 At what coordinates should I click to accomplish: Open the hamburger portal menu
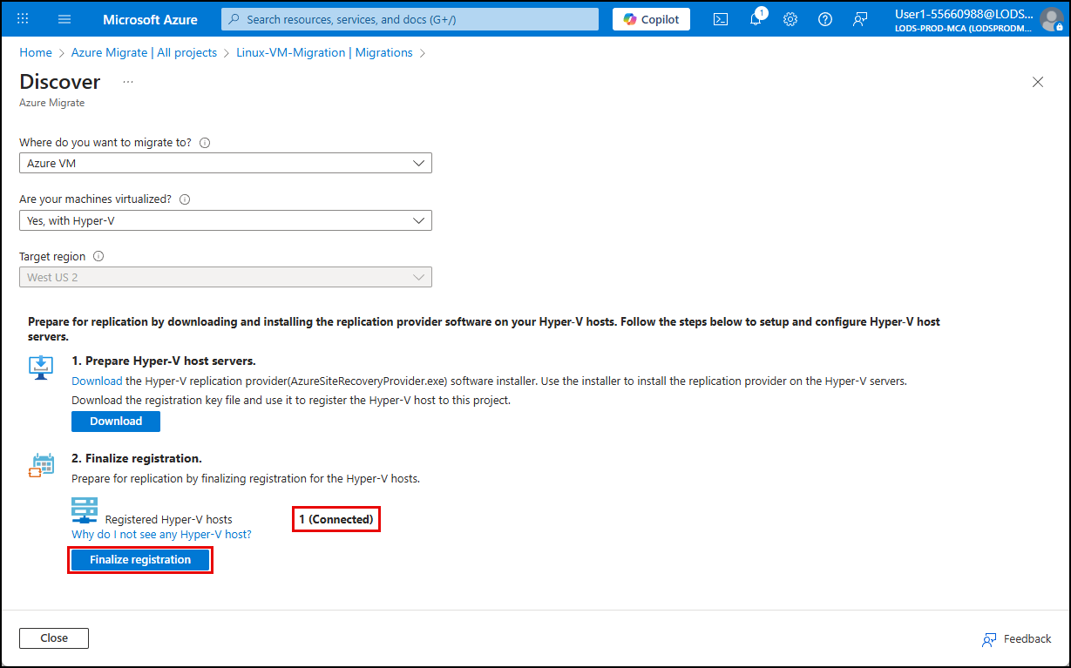click(x=64, y=19)
